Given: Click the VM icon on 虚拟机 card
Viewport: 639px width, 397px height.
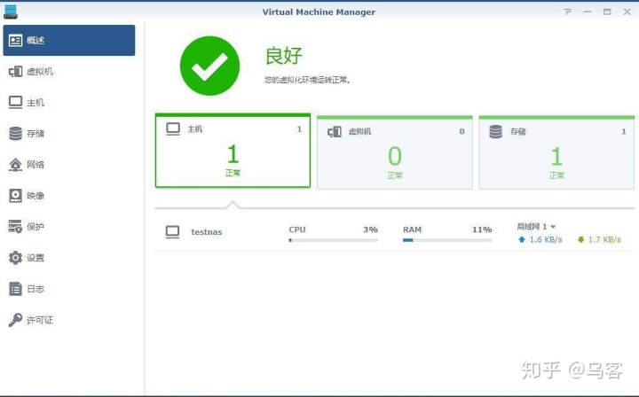Looking at the screenshot, I should pos(335,132).
